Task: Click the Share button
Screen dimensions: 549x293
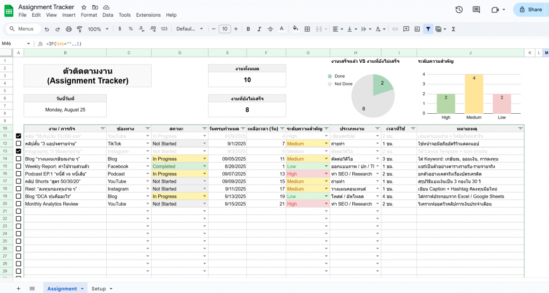Action: (531, 10)
